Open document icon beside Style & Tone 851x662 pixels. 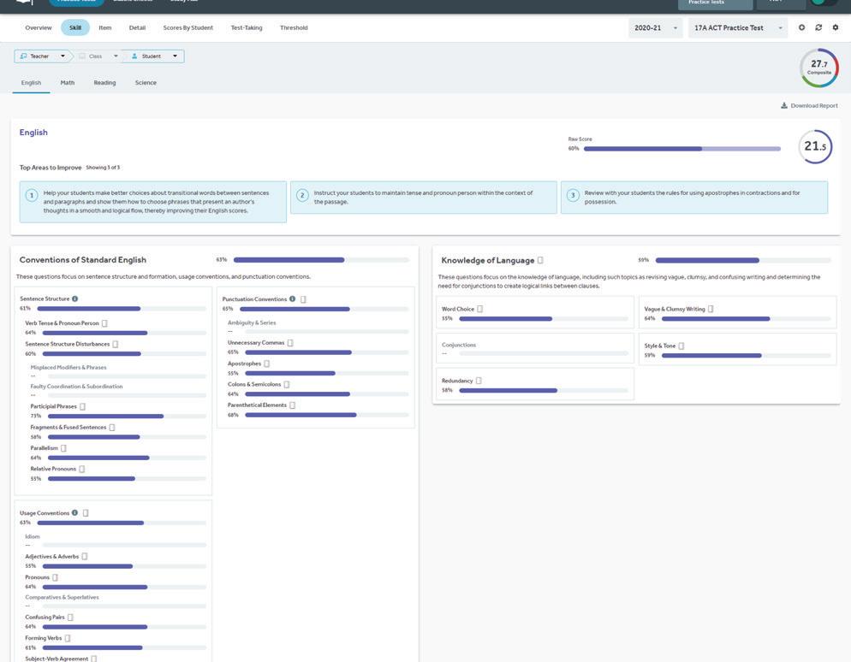tap(681, 346)
